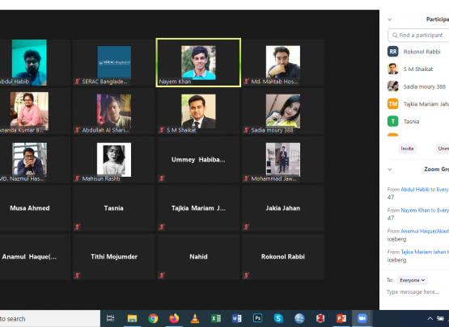This screenshot has width=449, height=327.
Task: Focus the Find a participant search field
Action: 418,36
